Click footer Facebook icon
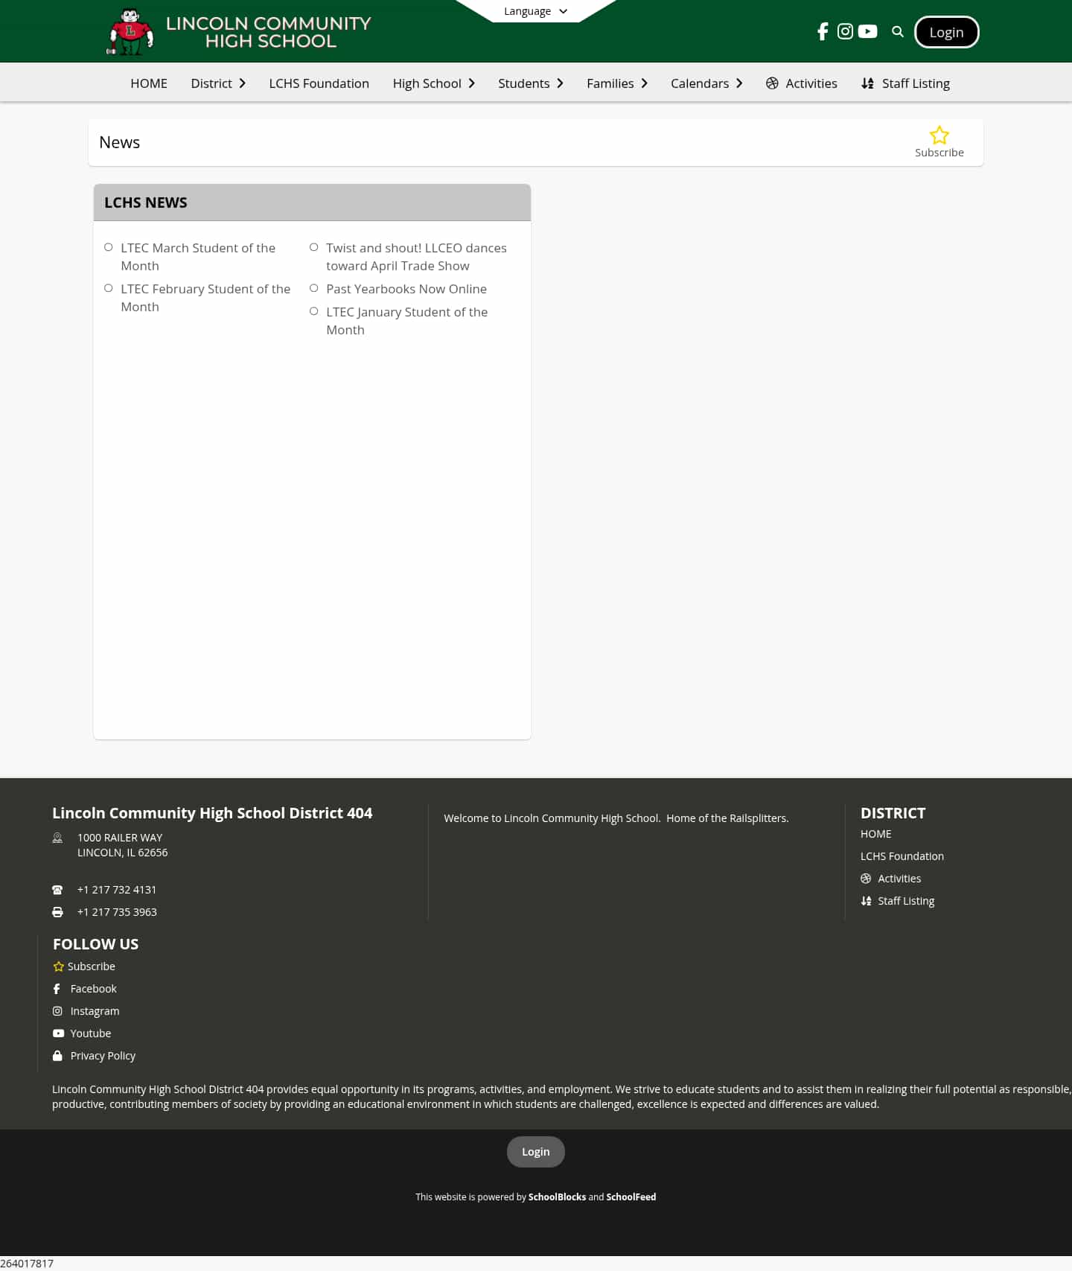 (57, 989)
